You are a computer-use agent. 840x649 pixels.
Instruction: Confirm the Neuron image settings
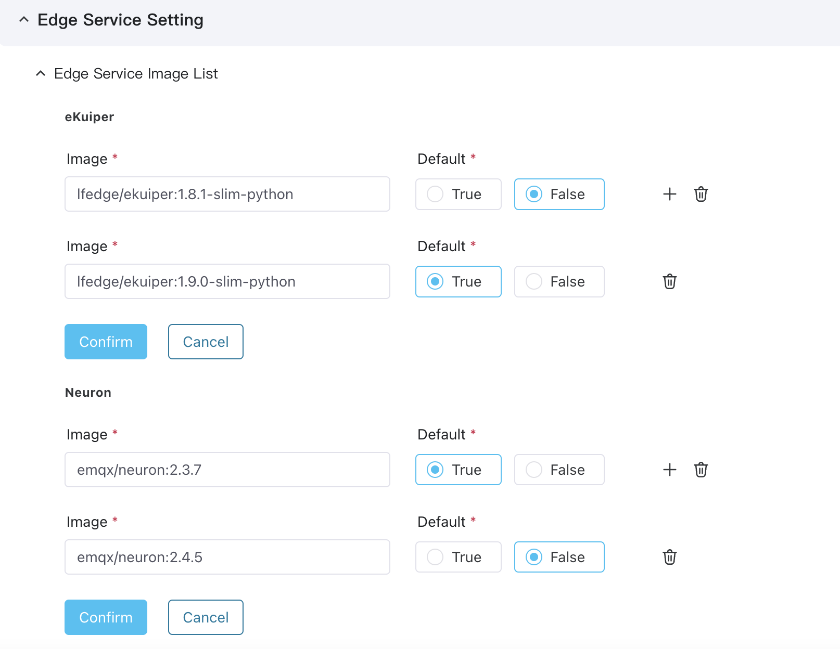click(x=106, y=617)
